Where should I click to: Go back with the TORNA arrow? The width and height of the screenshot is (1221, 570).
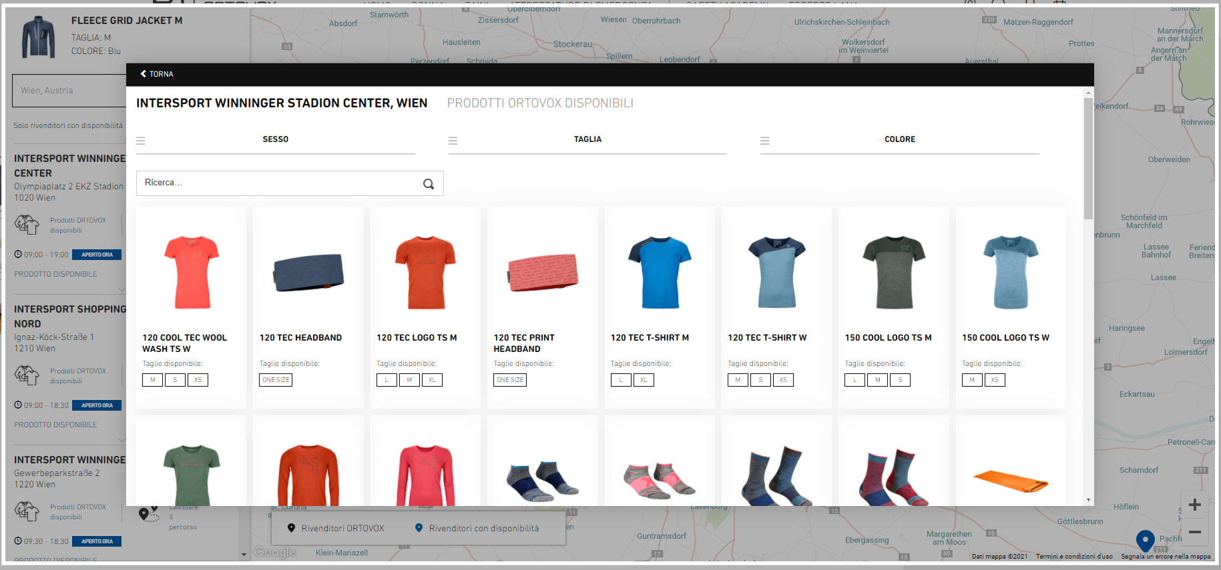point(157,74)
